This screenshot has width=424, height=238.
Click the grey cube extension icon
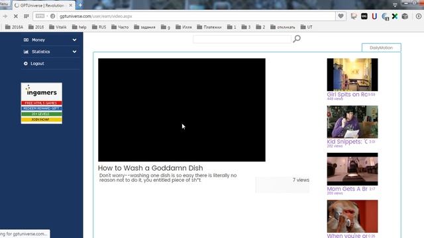click(x=405, y=16)
